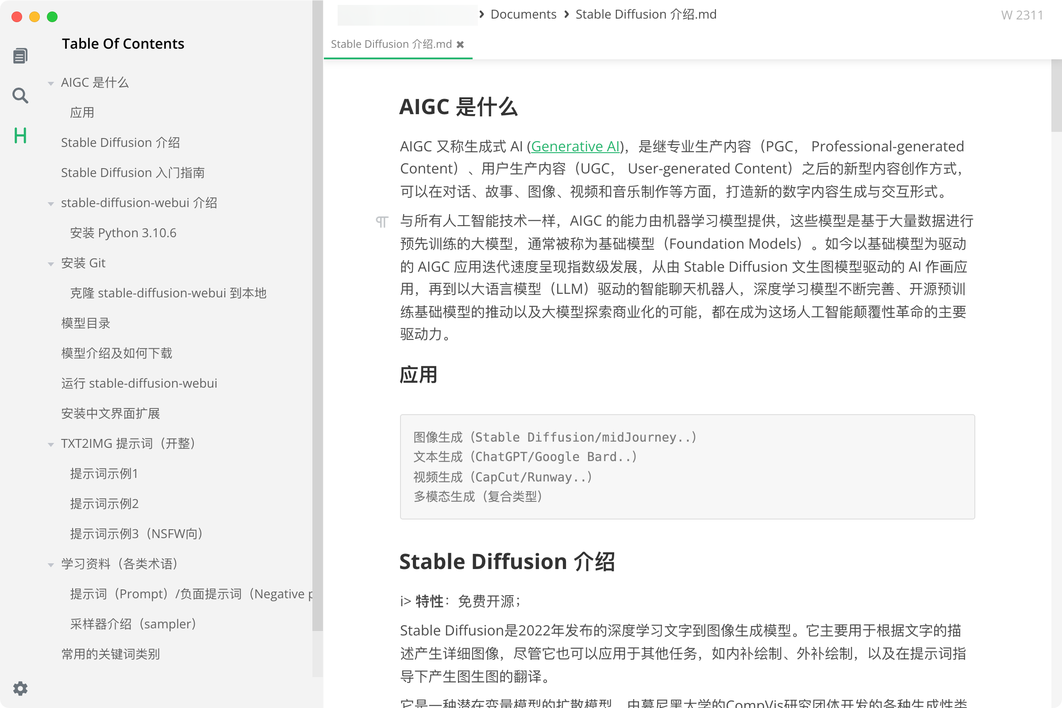Jump to Stable Diffusion 入门指南 heading

point(133,173)
